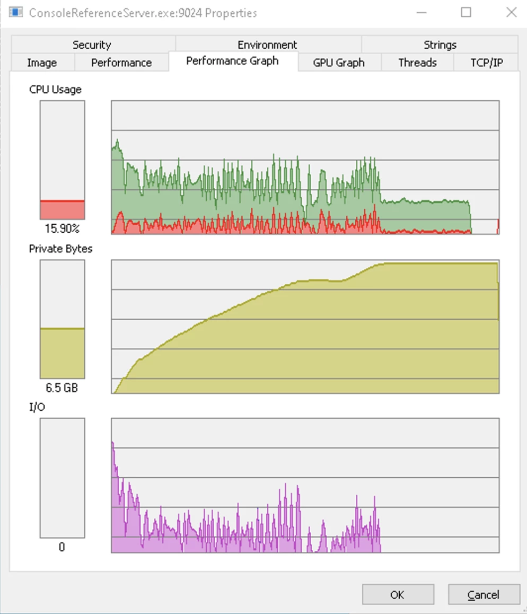Click the Private Bytes history graph

click(305, 327)
